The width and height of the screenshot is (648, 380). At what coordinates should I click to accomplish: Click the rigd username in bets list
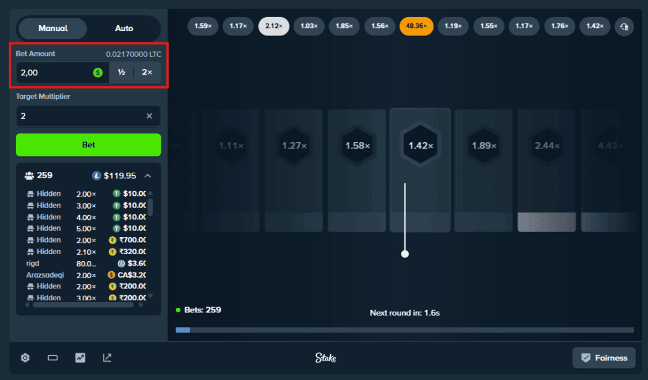click(x=33, y=263)
